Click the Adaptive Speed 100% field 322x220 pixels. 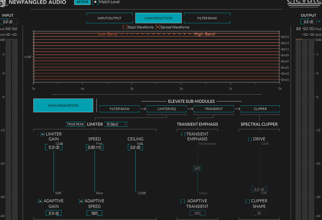[x=94, y=213]
